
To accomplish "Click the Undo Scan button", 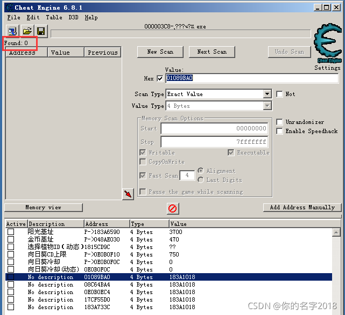I will click(x=290, y=52).
